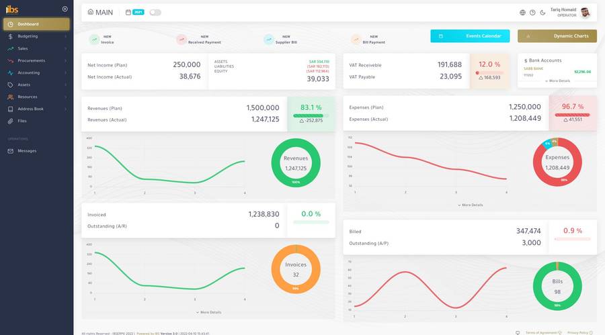
Task: Click the Assets tag icon
Action: 10,85
